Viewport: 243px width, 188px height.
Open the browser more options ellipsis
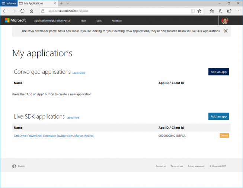[x=238, y=11]
